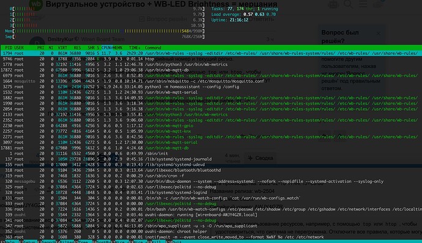
Task: Click F6 SortBy in the htop bottom bar
Action: click(x=101, y=242)
